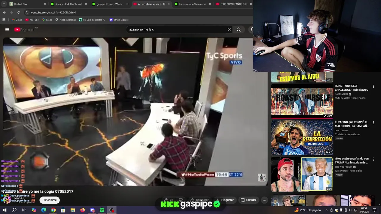
Task: Open Windows Start menu
Action: click(x=4, y=210)
